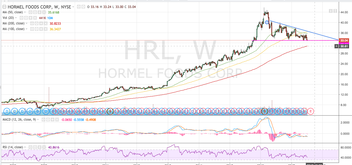Open dropdown arrow for RSI (14, close)
This screenshot has height=165, width=352.
tap(25, 147)
